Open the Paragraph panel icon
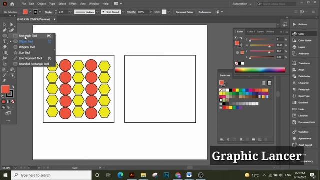 click(x=294, y=89)
